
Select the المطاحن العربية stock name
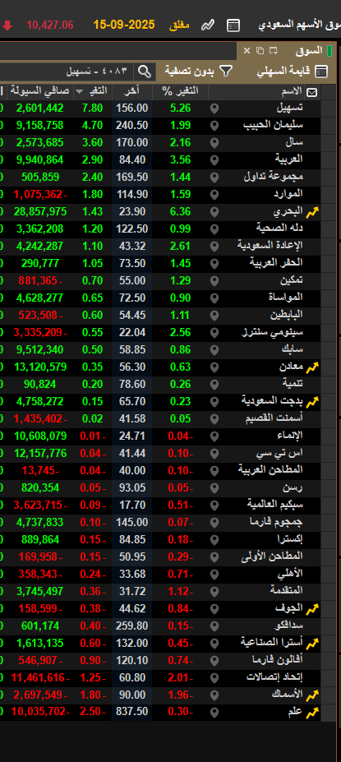[x=270, y=470]
